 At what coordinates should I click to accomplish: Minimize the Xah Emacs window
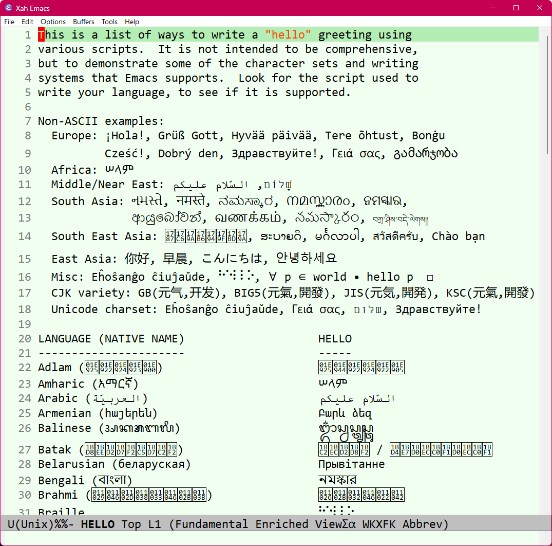click(x=493, y=8)
